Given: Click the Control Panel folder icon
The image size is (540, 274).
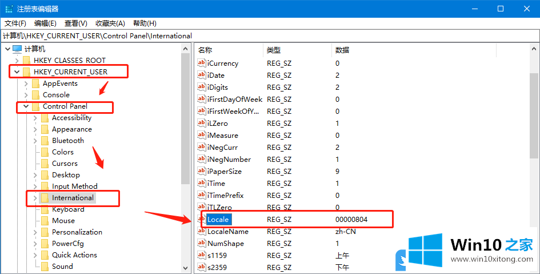Looking at the screenshot, I should 35,106.
